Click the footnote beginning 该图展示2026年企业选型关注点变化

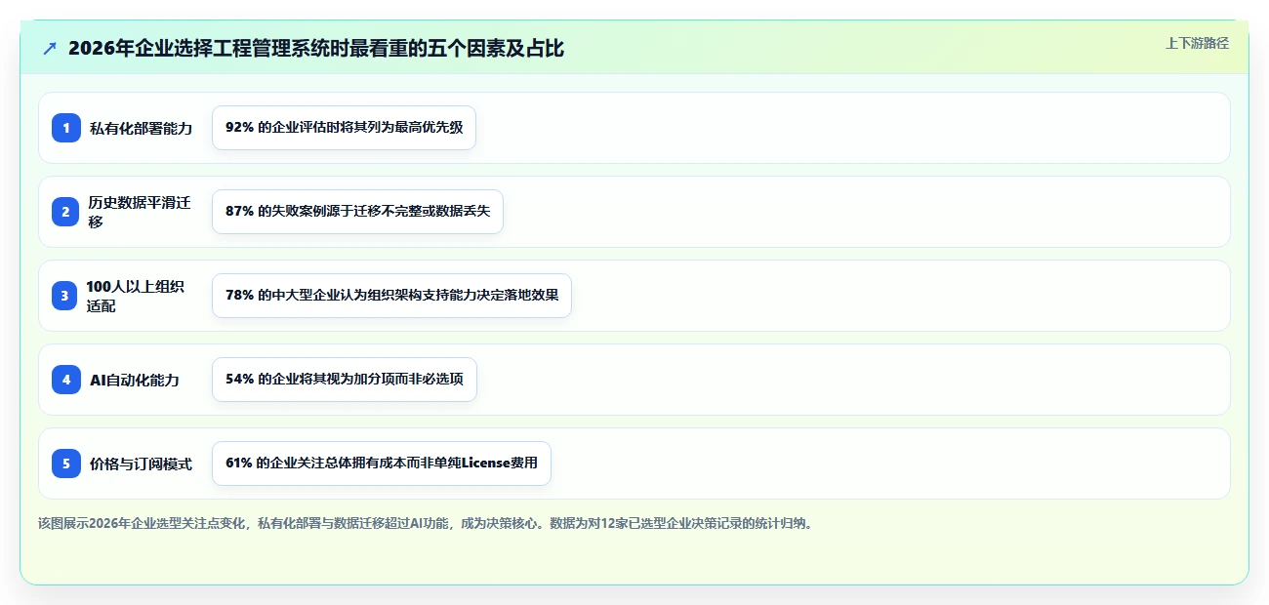point(426,523)
